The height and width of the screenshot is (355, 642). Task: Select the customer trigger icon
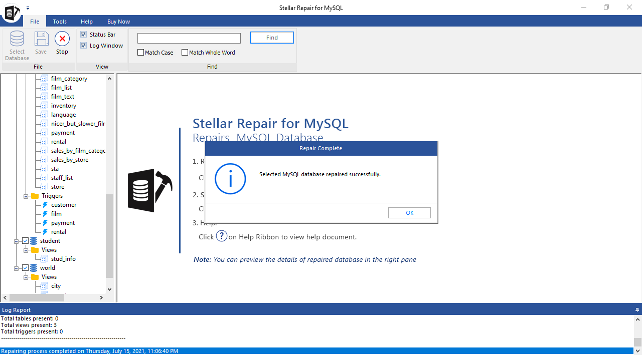pos(44,204)
